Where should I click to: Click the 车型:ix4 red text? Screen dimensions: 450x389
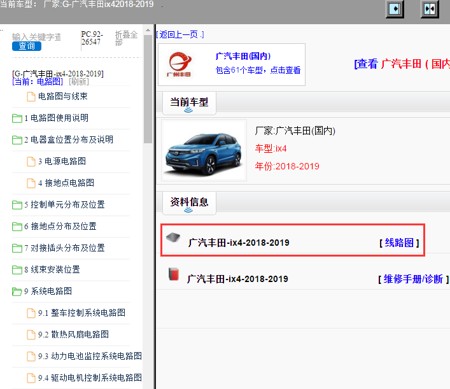271,149
